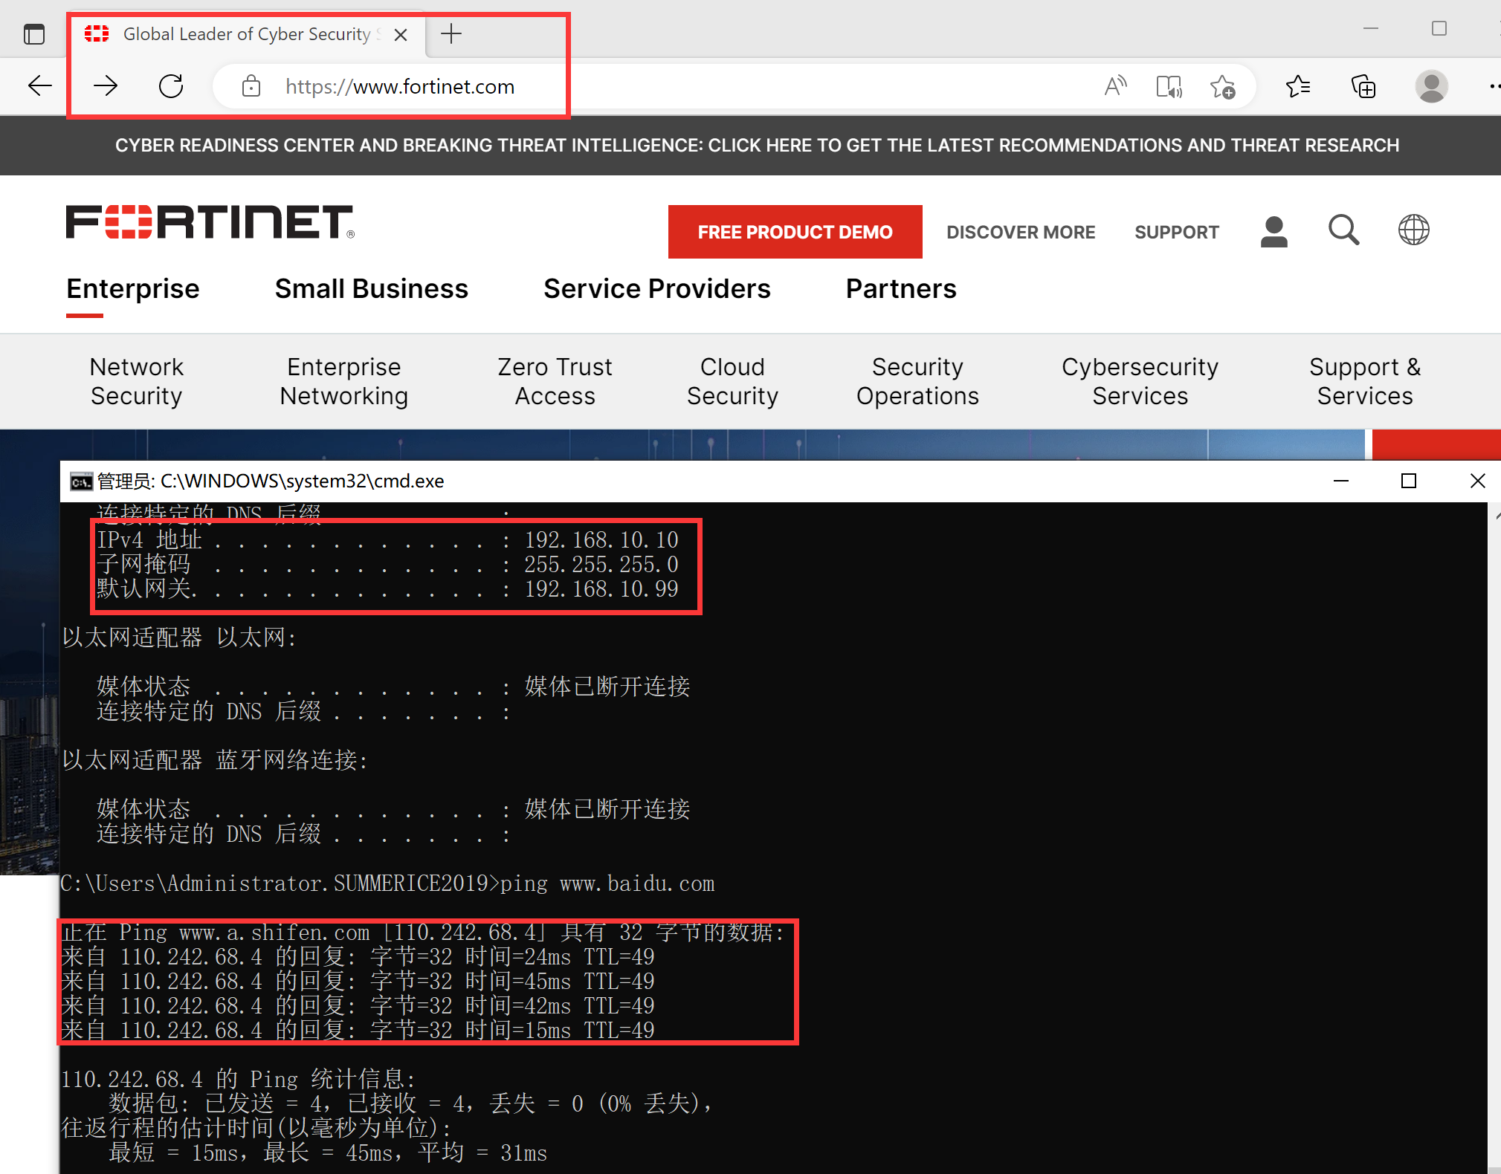Click the browser back arrow

click(40, 86)
